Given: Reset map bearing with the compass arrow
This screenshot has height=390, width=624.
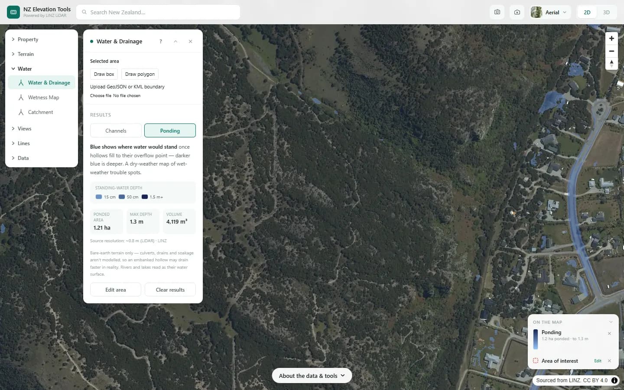Looking at the screenshot, I should [611, 64].
